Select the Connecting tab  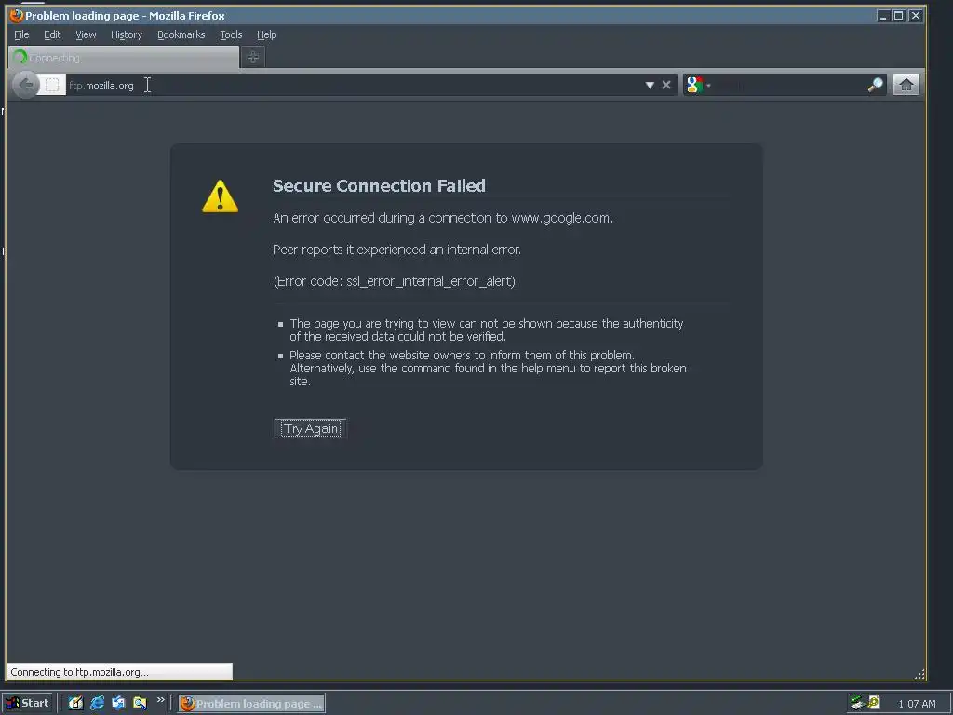(x=124, y=58)
